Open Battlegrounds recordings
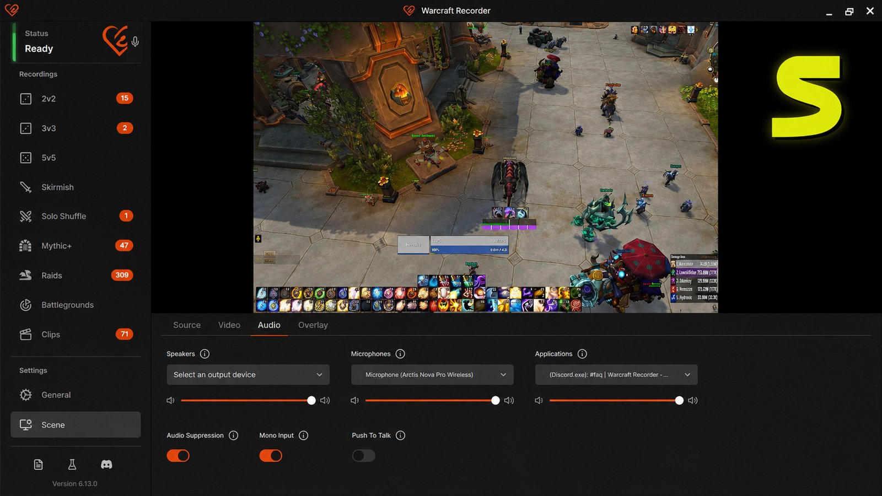Viewport: 882px width, 496px height. [x=76, y=305]
